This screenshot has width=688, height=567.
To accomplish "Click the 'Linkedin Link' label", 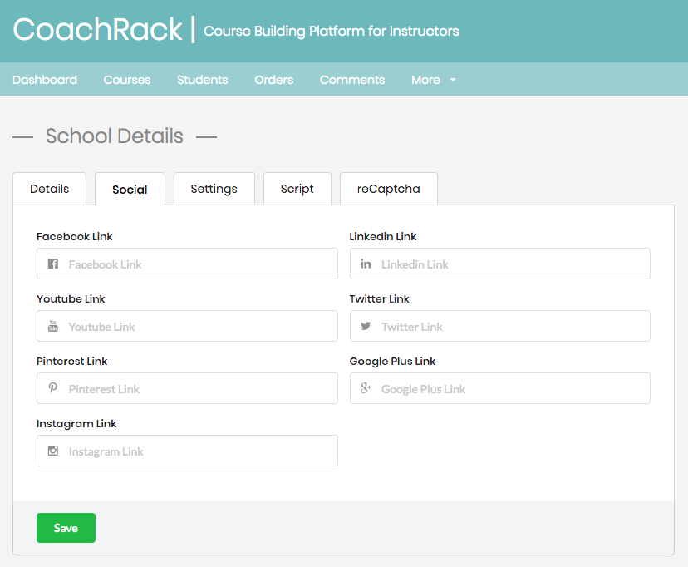I will [382, 237].
